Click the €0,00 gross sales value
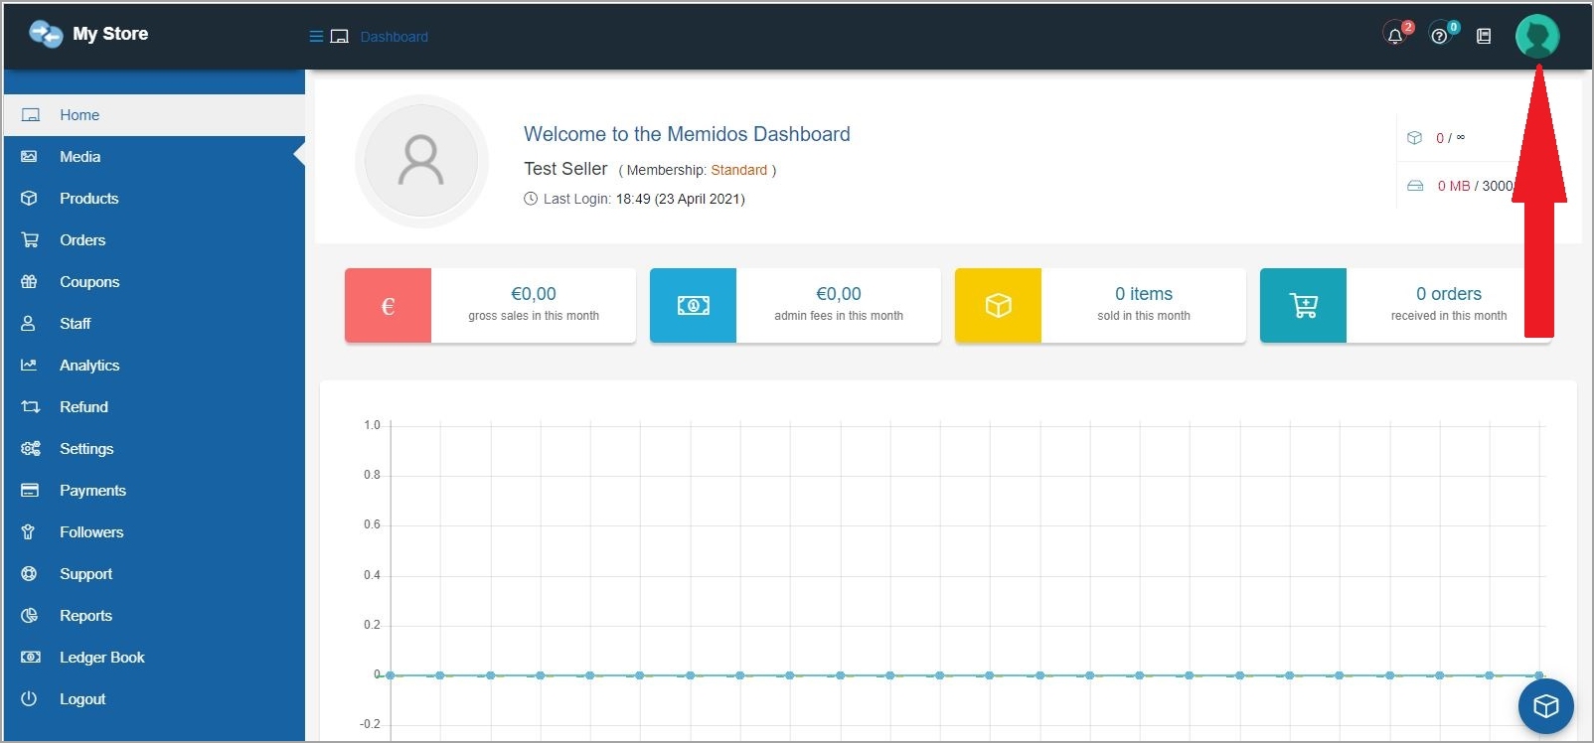The height and width of the screenshot is (743, 1594). pos(534,294)
